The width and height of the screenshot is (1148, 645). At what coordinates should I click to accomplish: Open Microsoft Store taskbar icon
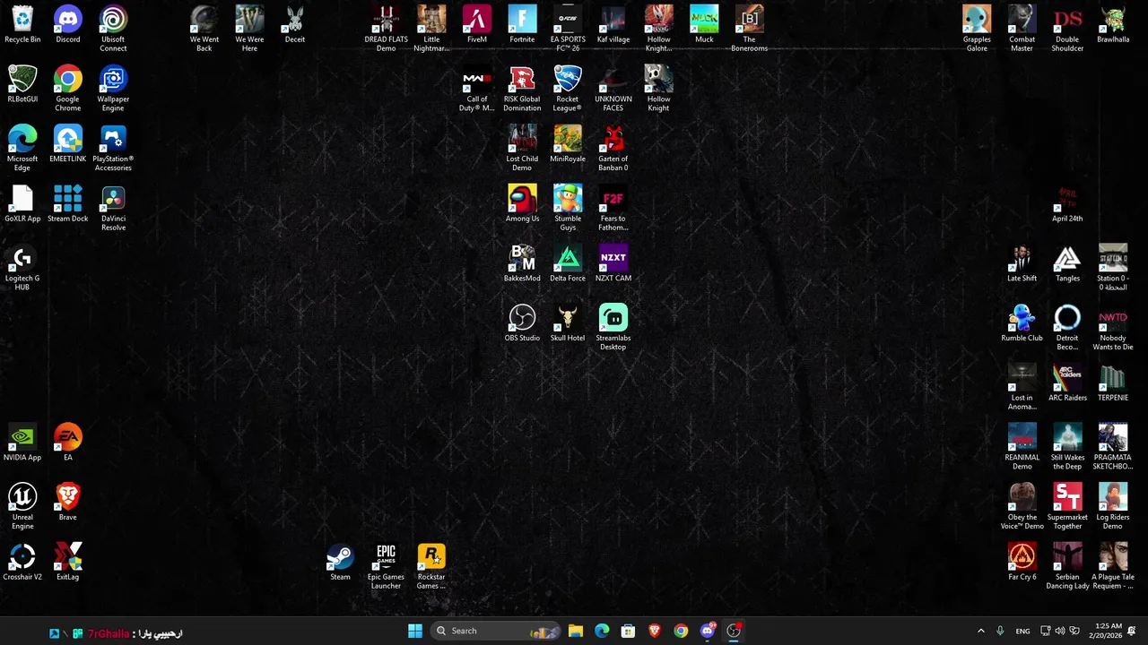tap(628, 631)
